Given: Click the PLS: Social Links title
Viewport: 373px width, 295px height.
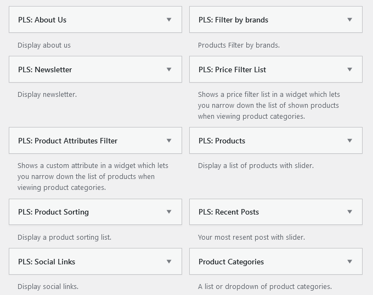Looking at the screenshot, I should pyautogui.click(x=47, y=262).
